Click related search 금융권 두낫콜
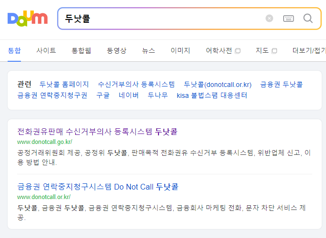 281,85
